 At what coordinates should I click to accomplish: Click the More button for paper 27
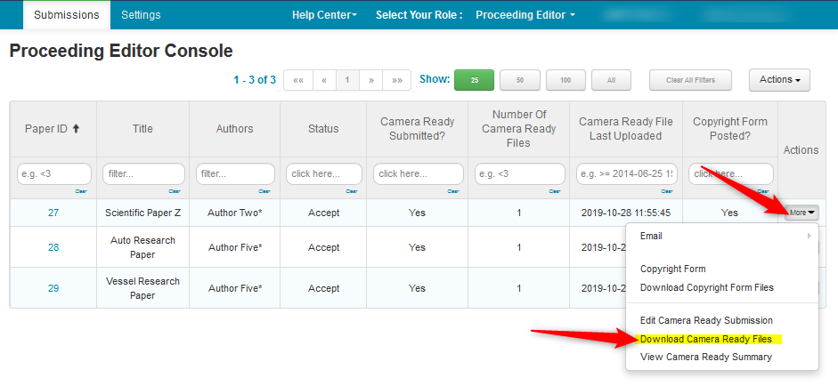coord(801,213)
